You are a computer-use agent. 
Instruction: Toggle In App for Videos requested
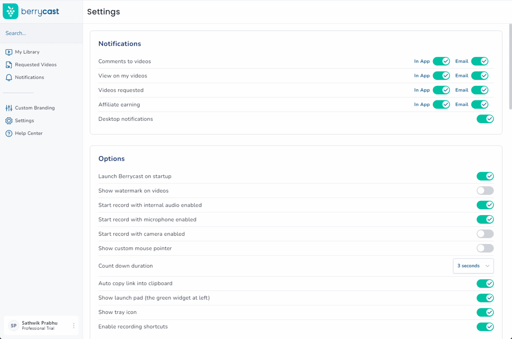click(441, 90)
